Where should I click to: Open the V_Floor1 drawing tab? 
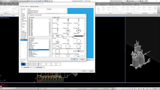click(13, 15)
